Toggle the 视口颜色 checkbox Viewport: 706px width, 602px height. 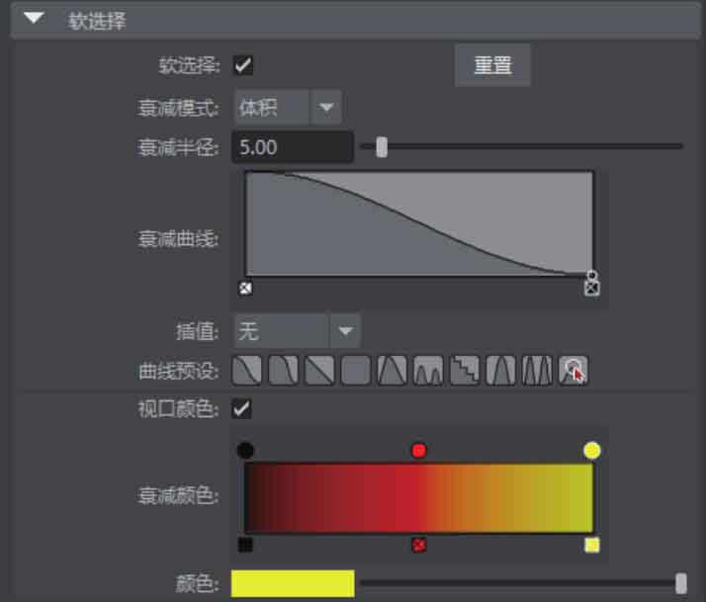pyautogui.click(x=242, y=409)
